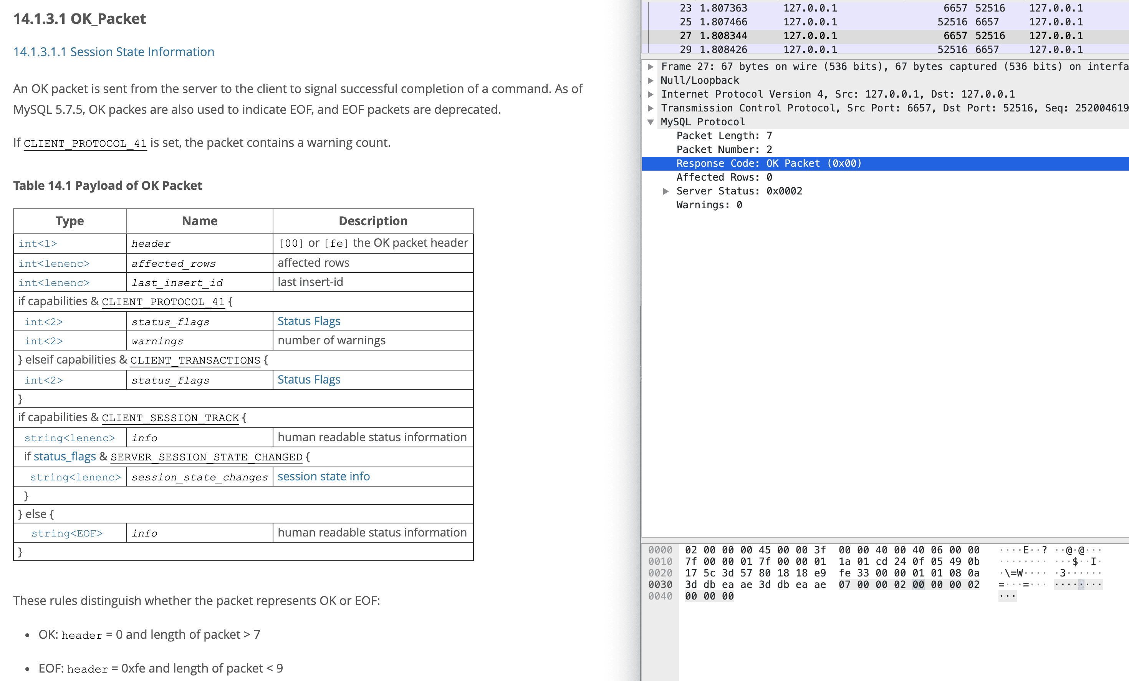Expand the Frame 27 tree node
Screen dimensions: 1129x681
tap(650, 66)
